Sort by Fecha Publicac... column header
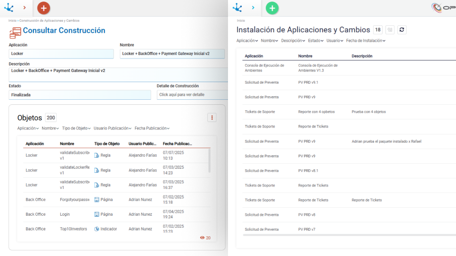The image size is (456, 256). [177, 144]
